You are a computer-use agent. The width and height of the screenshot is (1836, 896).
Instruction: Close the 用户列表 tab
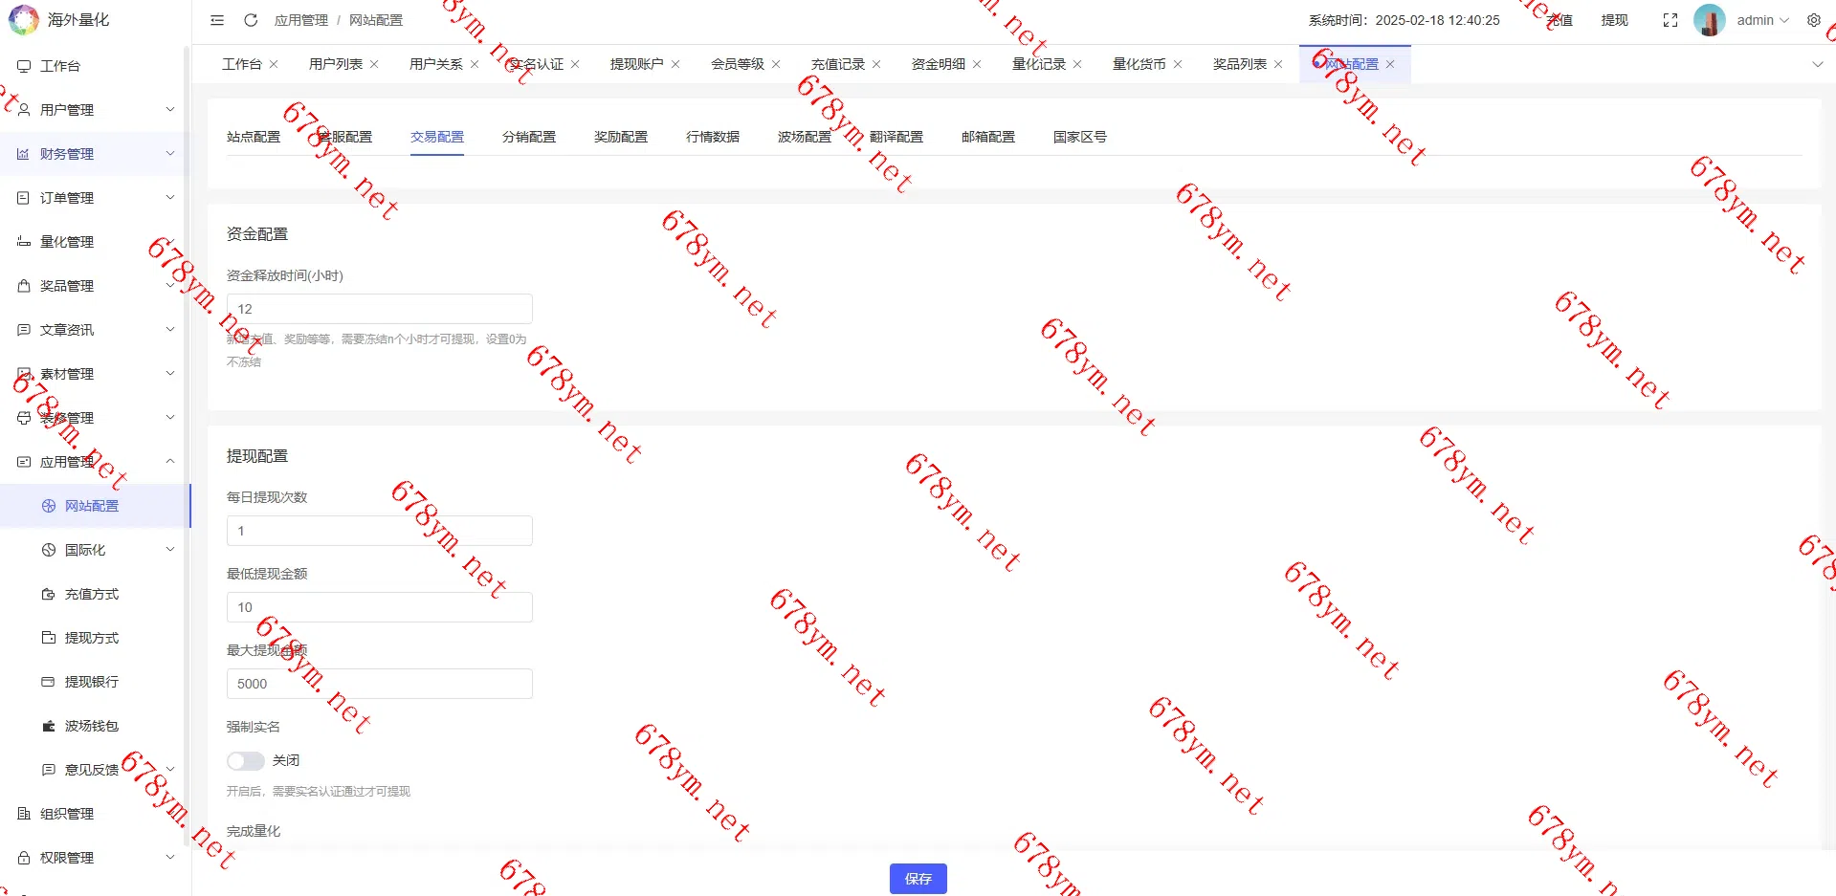[374, 64]
